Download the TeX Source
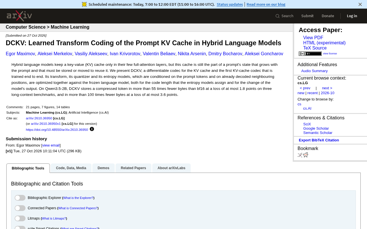This screenshot has height=229, width=367. coord(315,48)
